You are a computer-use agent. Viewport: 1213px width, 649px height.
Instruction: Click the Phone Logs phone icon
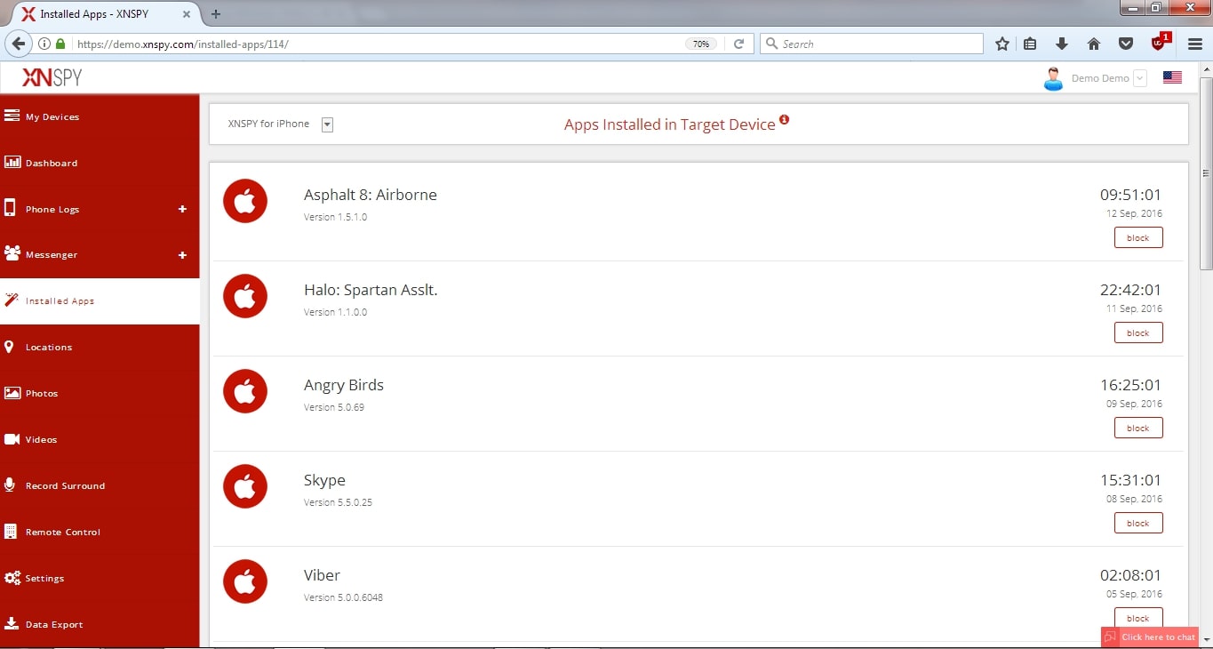[x=11, y=208]
